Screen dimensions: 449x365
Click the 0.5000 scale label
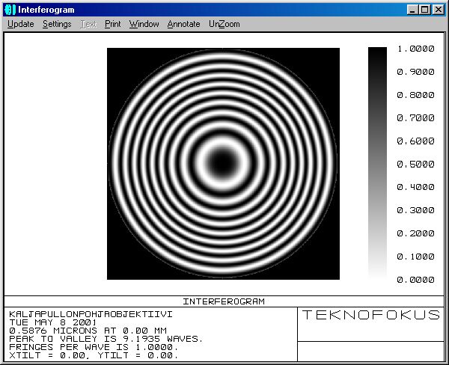coord(415,164)
